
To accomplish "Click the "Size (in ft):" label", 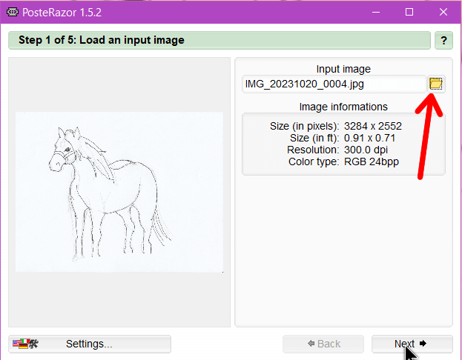I will 314,138.
